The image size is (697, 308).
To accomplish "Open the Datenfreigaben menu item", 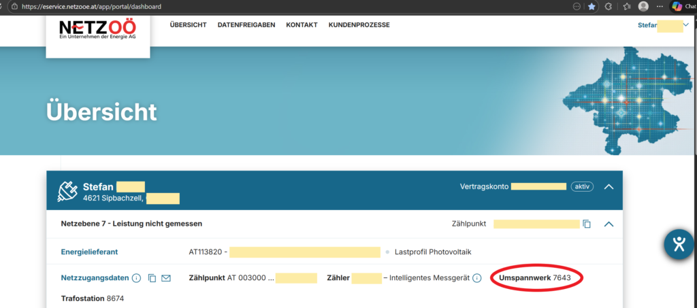I will pos(246,25).
